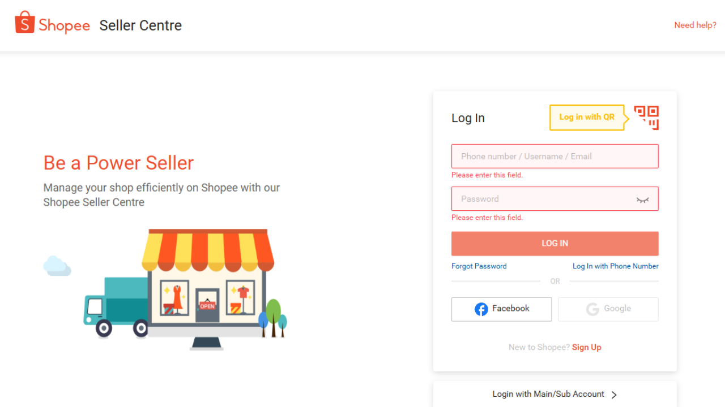This screenshot has height=407, width=725.
Task: Open the QR code login icon
Action: pyautogui.click(x=646, y=118)
